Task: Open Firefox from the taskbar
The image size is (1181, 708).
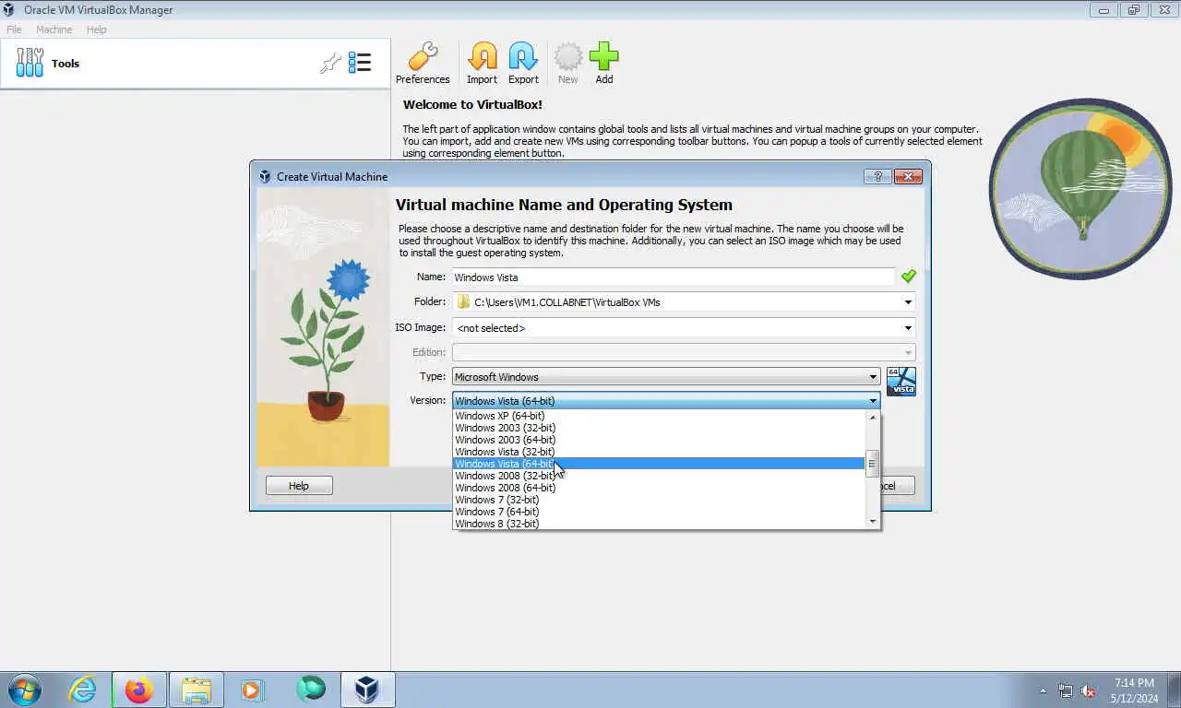Action: 139,690
